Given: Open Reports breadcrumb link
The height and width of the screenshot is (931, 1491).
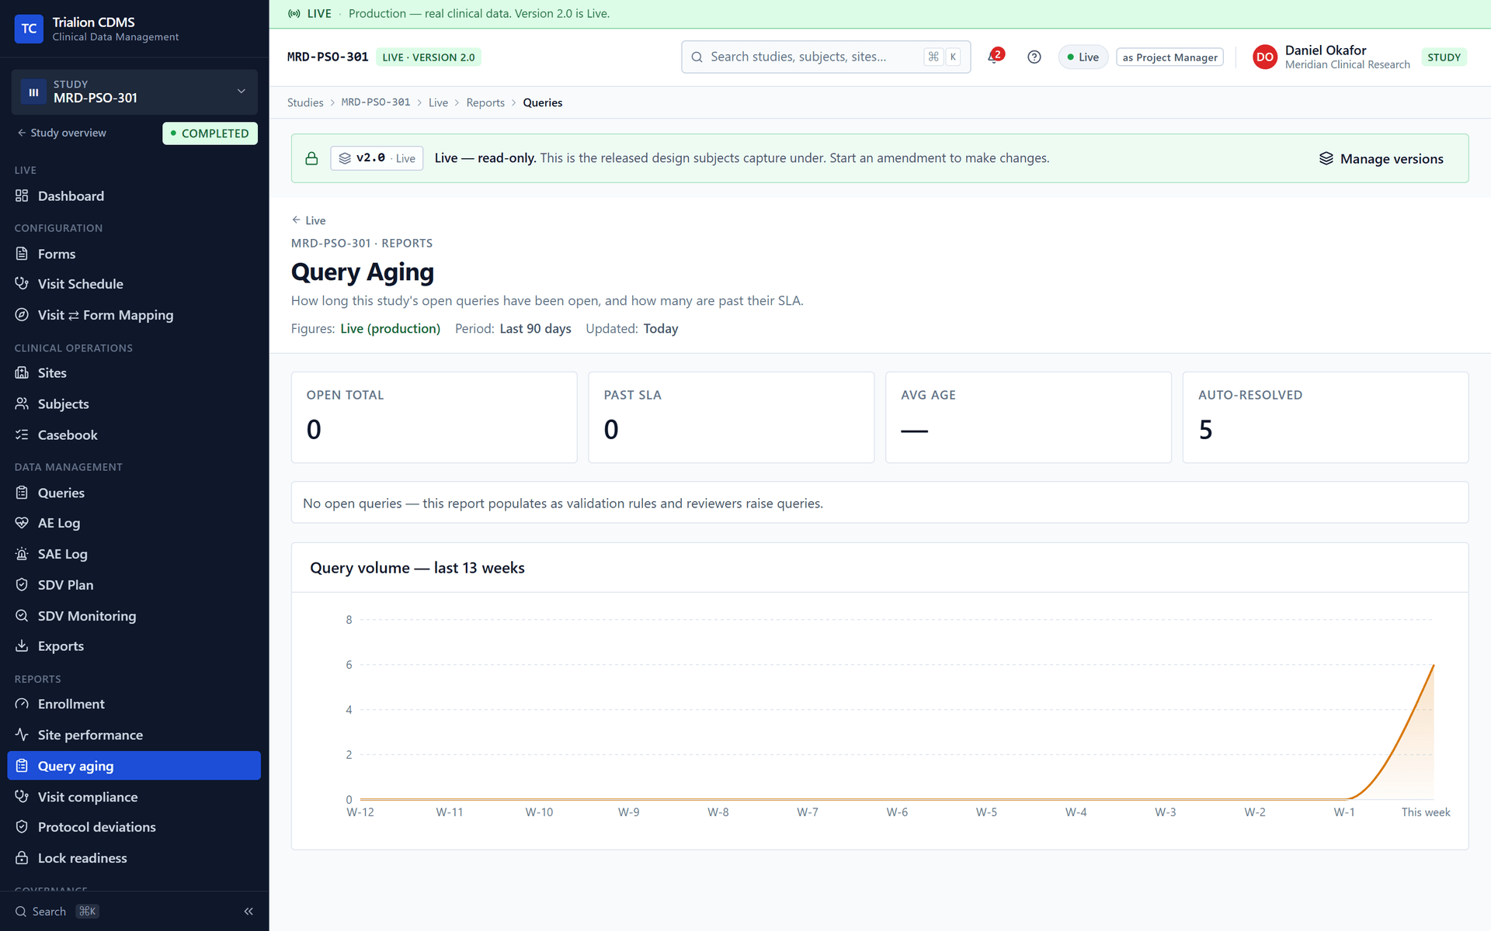Looking at the screenshot, I should 485,102.
